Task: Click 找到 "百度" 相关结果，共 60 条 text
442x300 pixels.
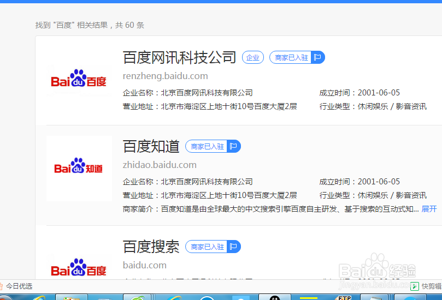Action: pyautogui.click(x=90, y=25)
